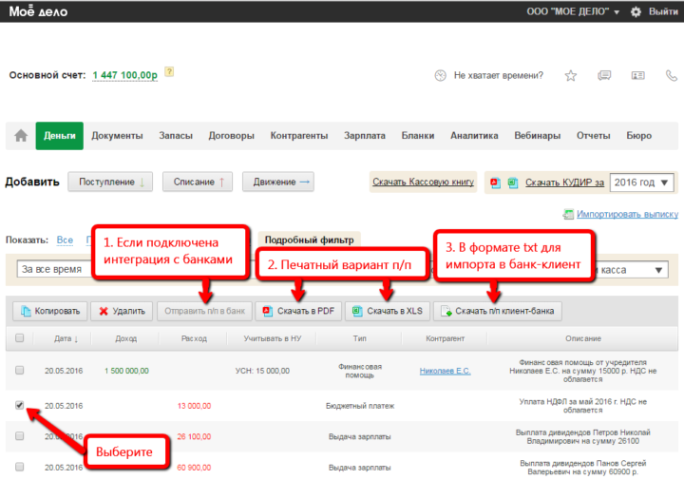Toggle the select-all checkbox in table header
Screen dimensions: 684x480
(20, 338)
